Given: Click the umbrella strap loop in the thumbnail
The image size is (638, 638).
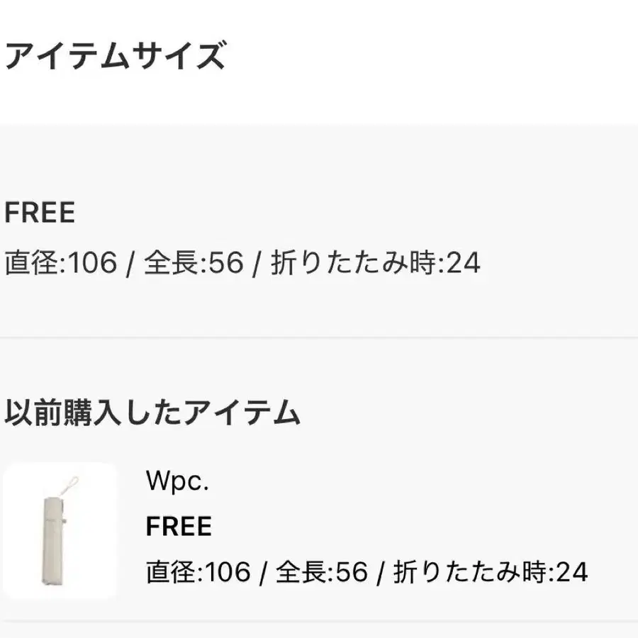Looking at the screenshot, I should [x=69, y=486].
